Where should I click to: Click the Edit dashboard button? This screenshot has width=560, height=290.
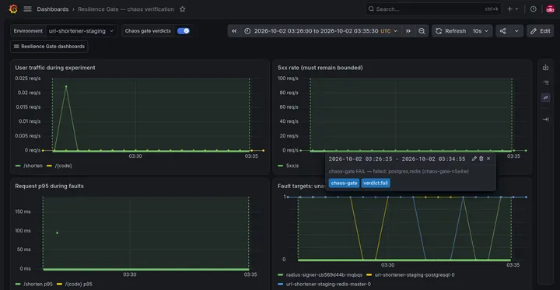coord(540,31)
